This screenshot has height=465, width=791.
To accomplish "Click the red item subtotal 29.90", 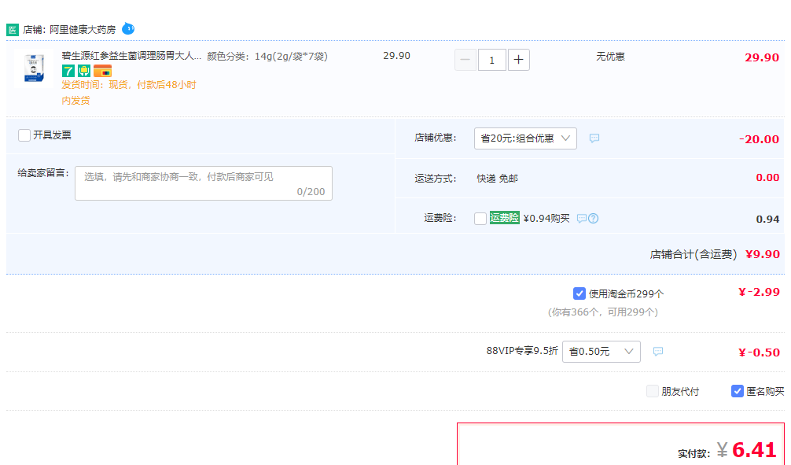I will pos(762,57).
